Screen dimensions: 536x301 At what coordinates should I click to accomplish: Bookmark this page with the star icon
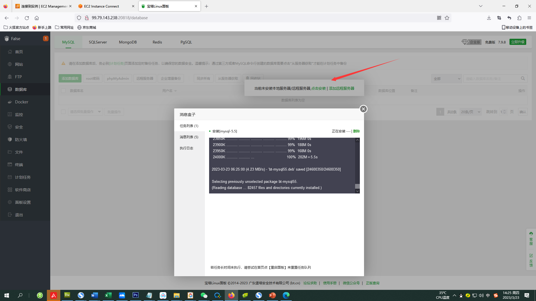click(x=447, y=18)
